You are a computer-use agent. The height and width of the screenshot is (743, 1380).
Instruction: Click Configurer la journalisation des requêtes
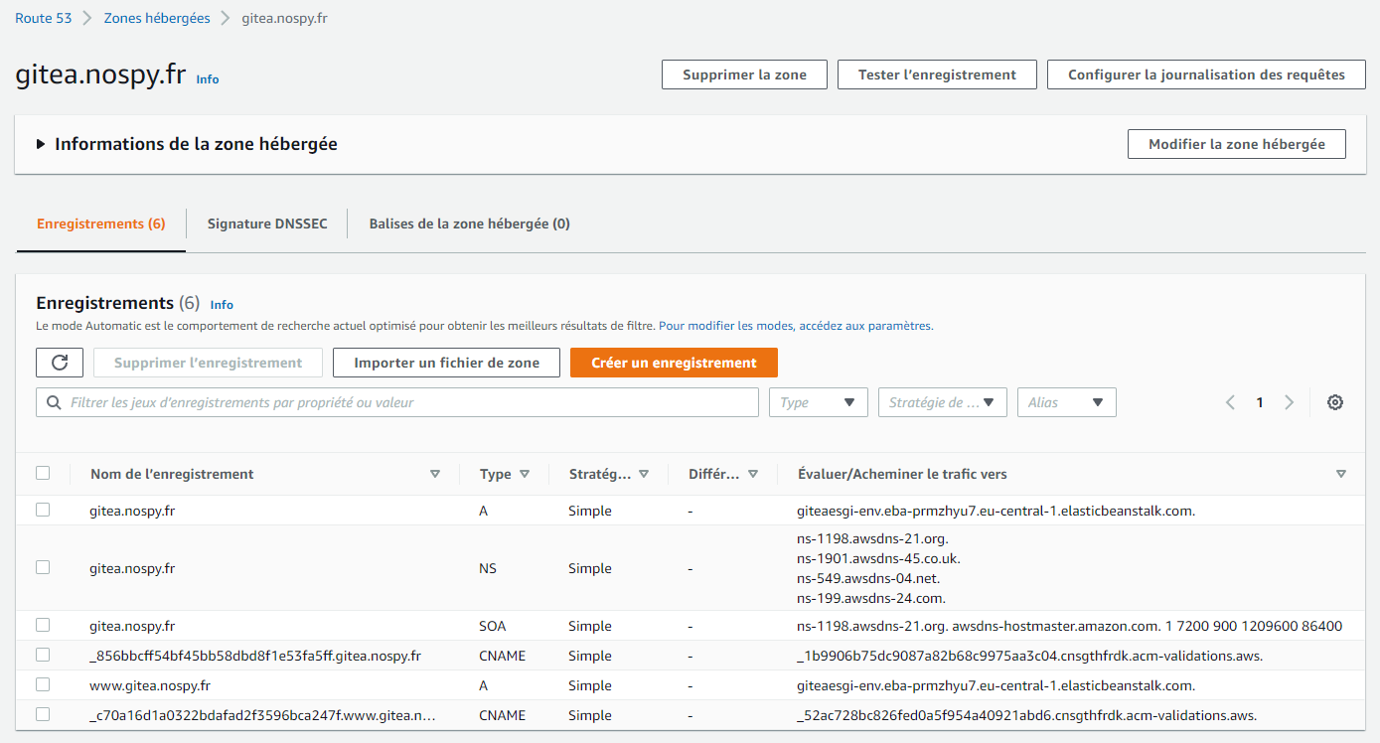point(1206,74)
